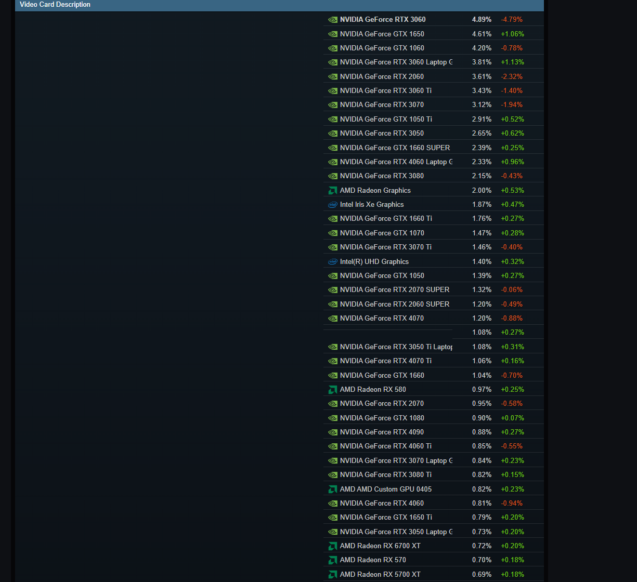The image size is (637, 582).
Task: Click NVIDIA logo beside GeForce RTX 3070
Action: point(333,105)
